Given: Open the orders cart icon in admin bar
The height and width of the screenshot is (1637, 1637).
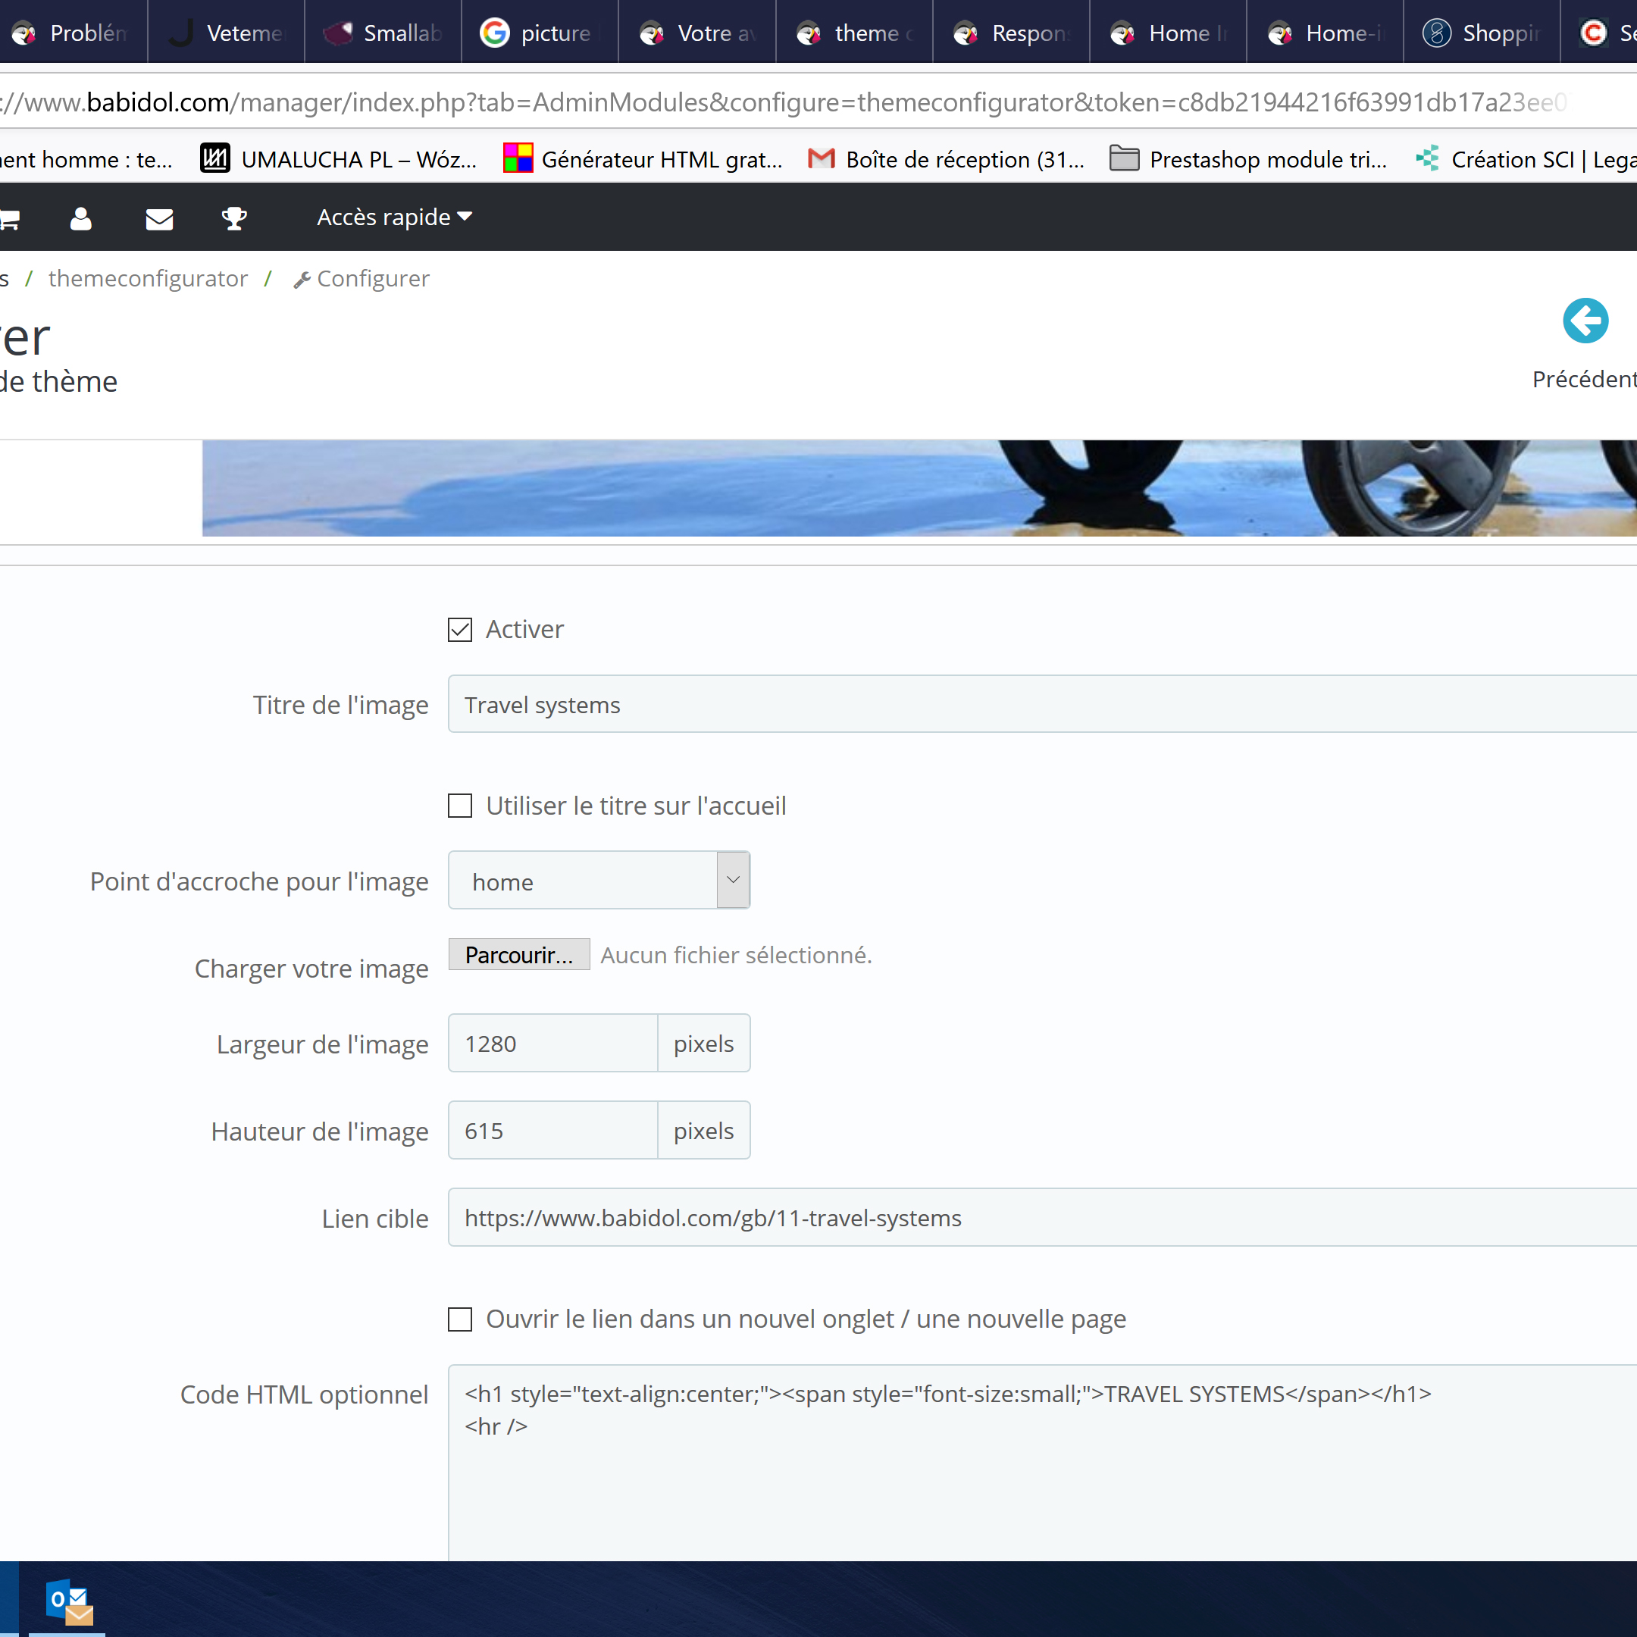Looking at the screenshot, I should coord(9,220).
